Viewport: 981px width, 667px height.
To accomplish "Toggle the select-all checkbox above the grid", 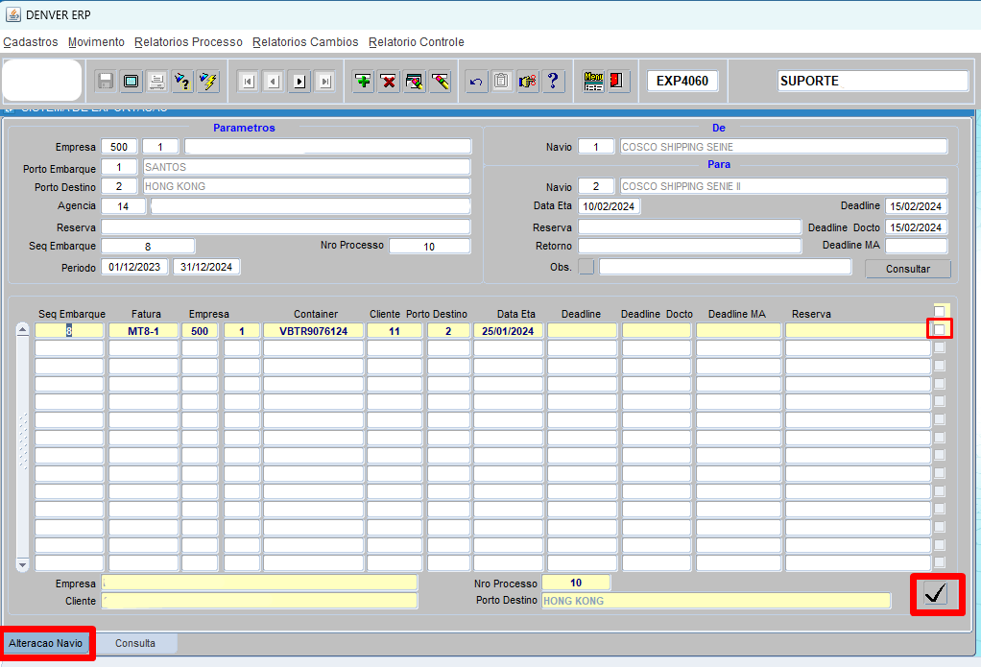I will (x=939, y=311).
